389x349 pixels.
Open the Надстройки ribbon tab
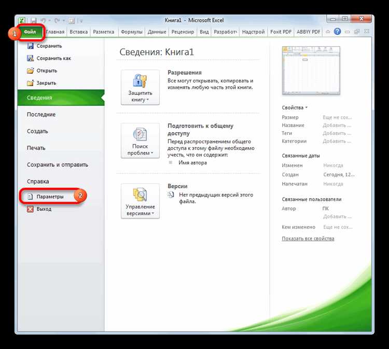tap(253, 32)
